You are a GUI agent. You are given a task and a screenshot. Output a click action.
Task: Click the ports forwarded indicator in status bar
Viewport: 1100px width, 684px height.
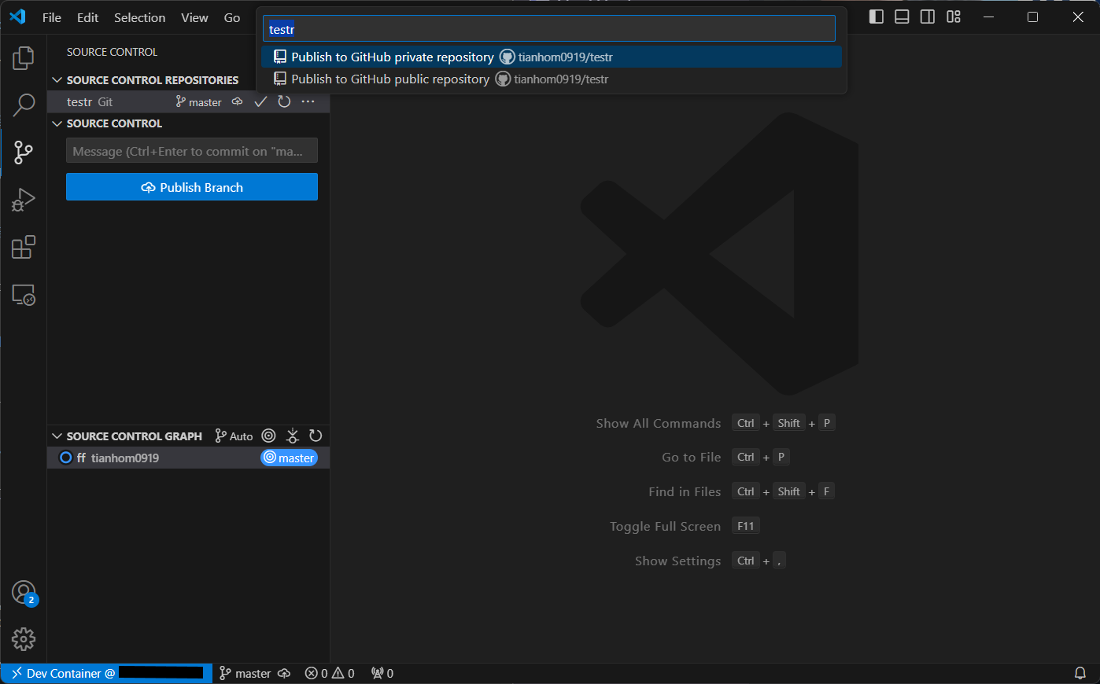pos(382,674)
